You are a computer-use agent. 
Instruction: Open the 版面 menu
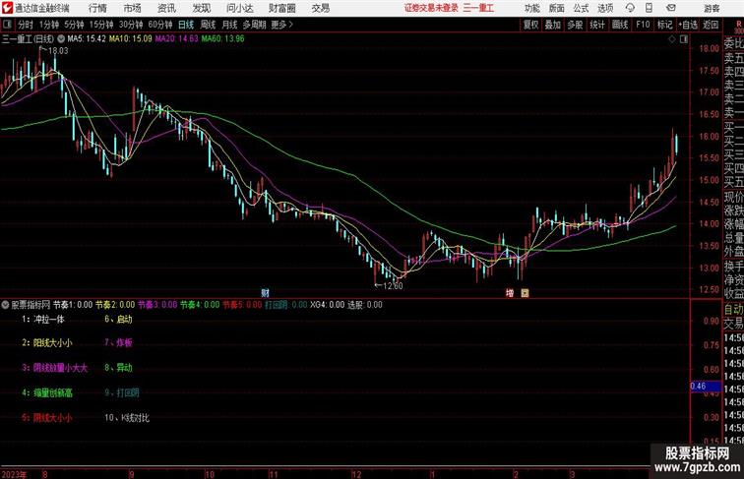557,8
